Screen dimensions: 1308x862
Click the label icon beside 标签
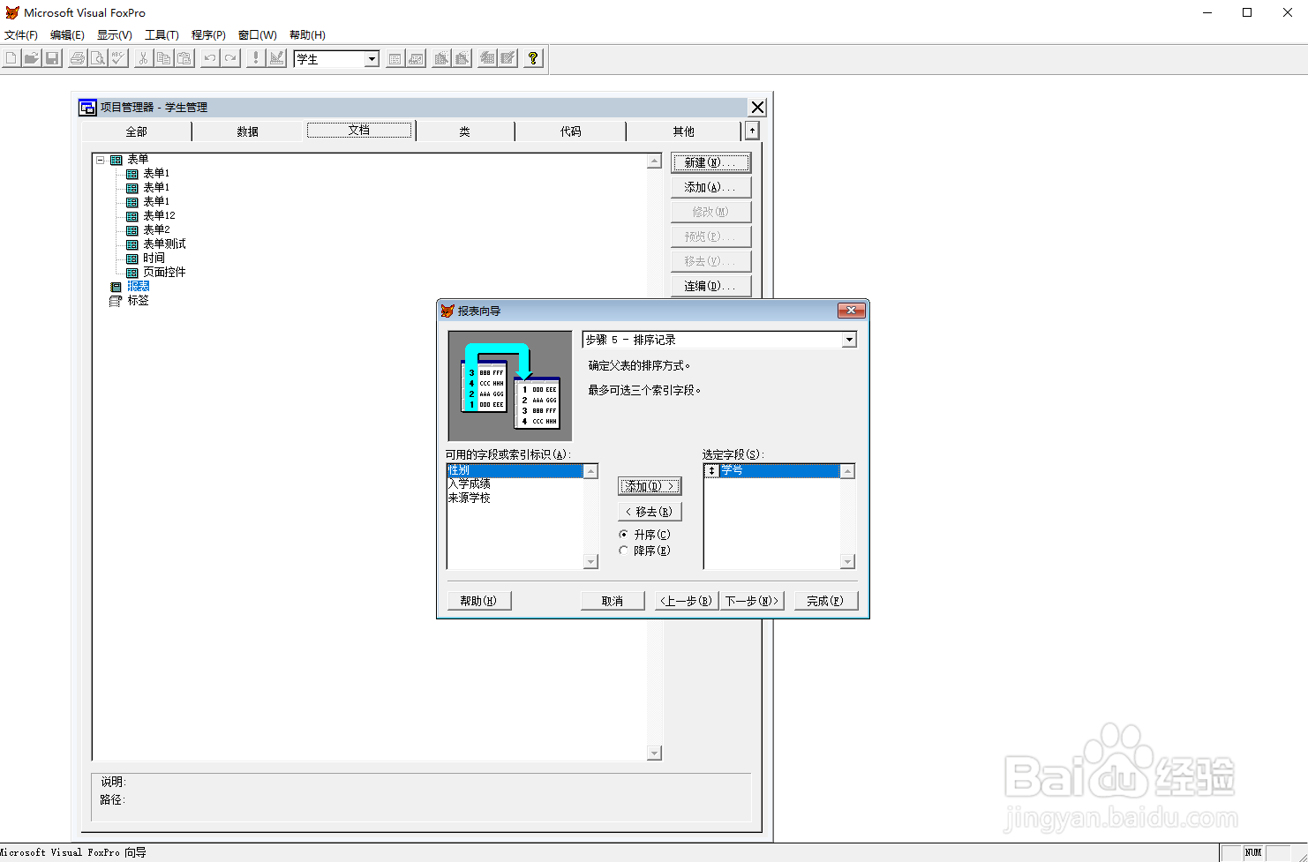coord(116,301)
